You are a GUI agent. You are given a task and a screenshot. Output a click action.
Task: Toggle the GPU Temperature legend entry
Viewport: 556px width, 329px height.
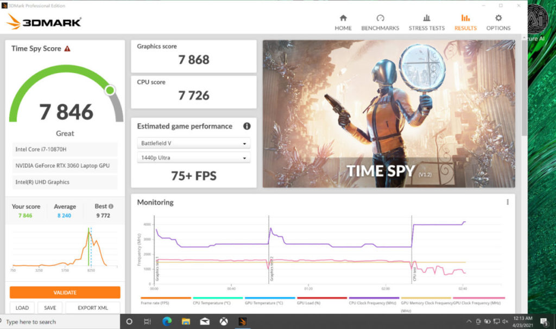click(270, 301)
